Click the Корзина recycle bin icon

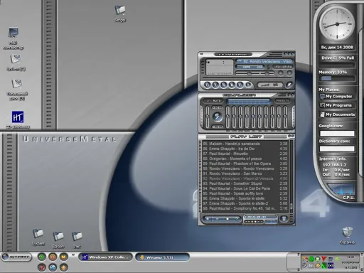tap(348, 235)
